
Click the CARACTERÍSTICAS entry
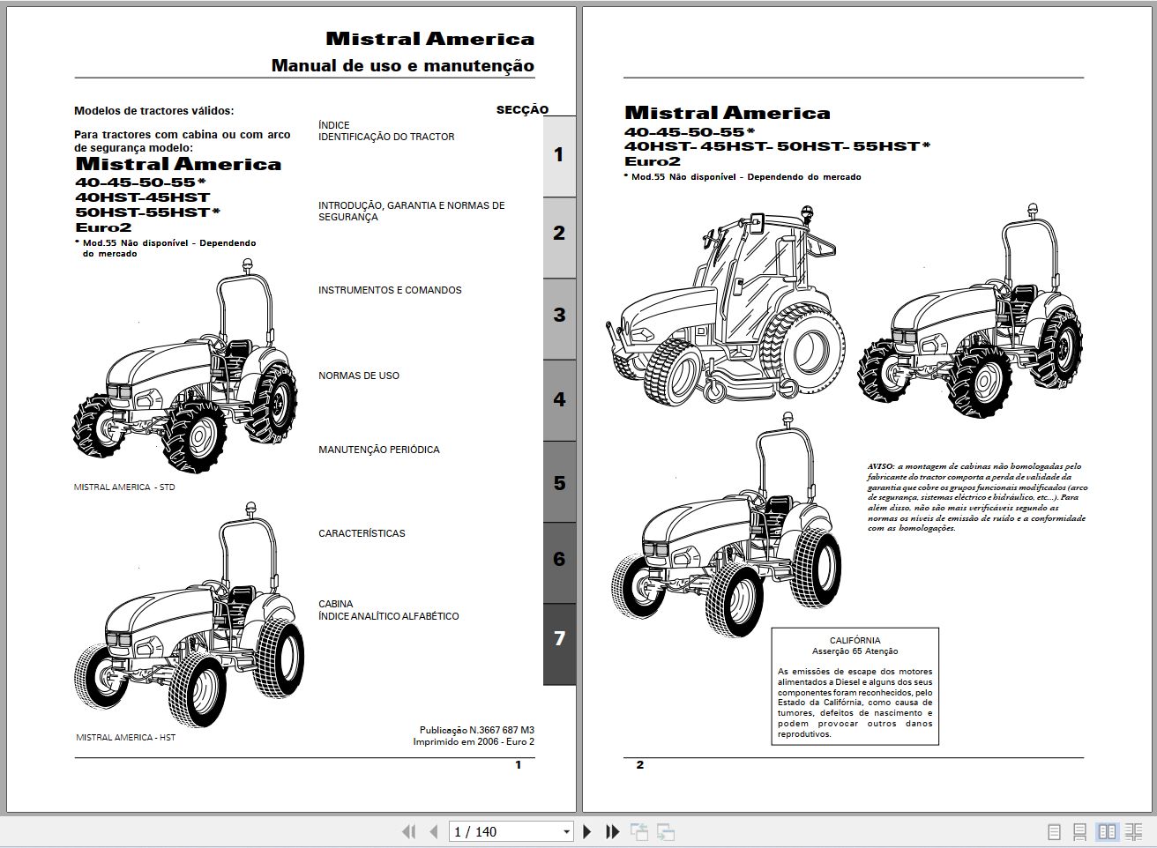click(362, 533)
